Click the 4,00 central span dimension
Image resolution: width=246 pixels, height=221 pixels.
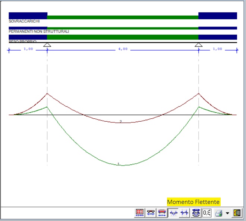(x=123, y=49)
